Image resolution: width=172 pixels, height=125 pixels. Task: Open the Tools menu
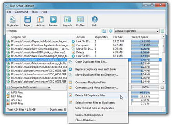tap(35, 12)
